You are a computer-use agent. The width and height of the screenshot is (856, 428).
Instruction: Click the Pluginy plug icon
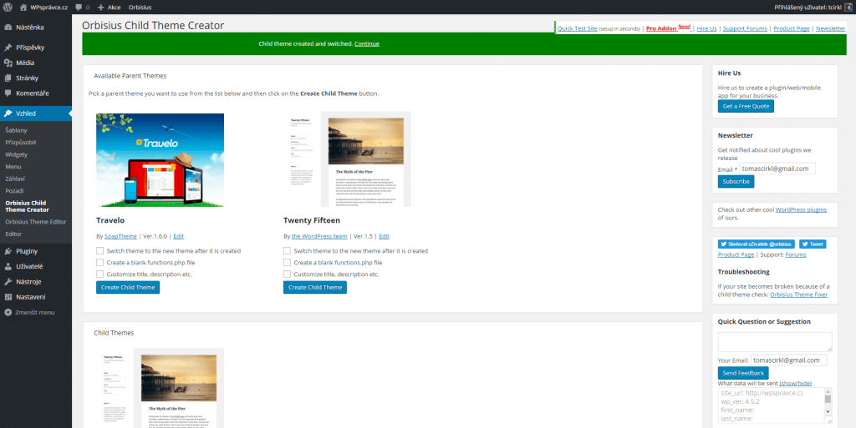(8, 251)
